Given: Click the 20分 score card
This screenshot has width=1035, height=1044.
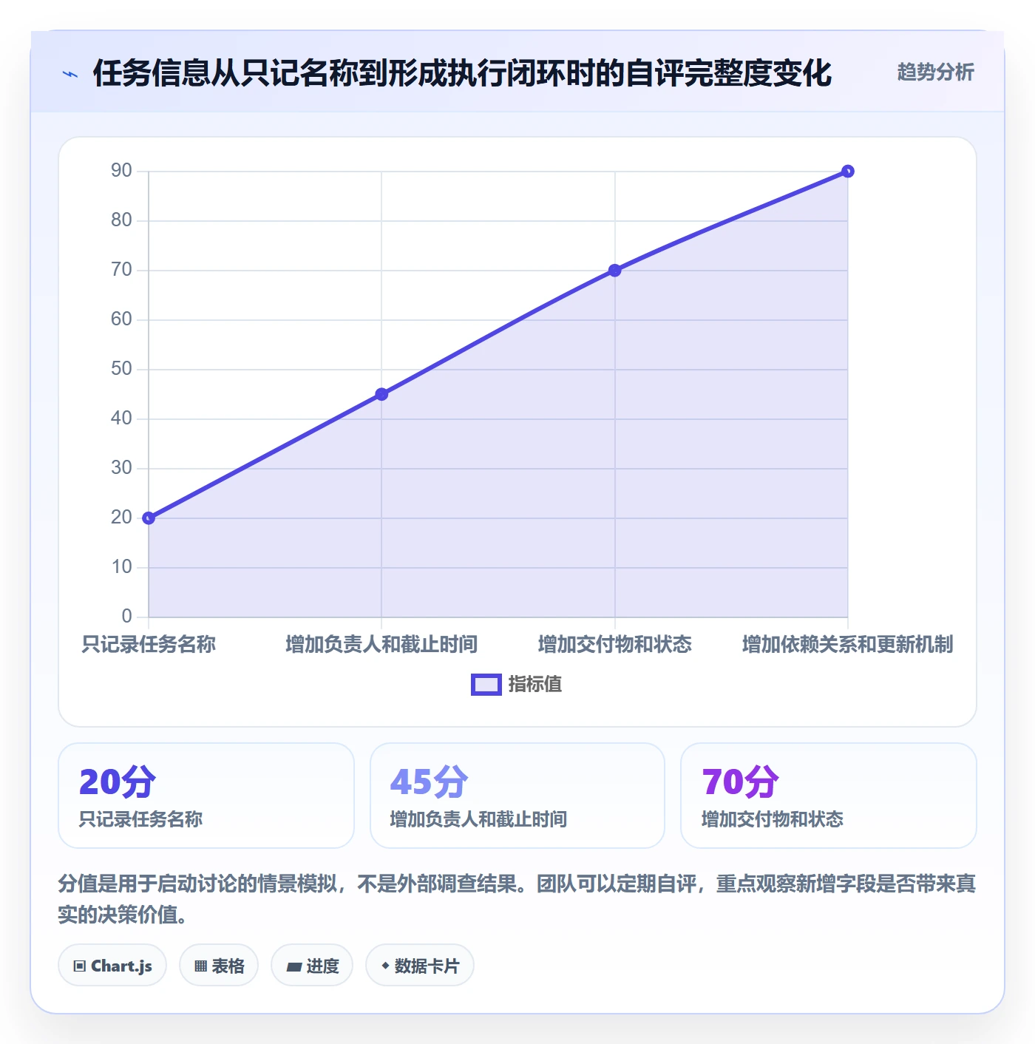Looking at the screenshot, I should [206, 796].
